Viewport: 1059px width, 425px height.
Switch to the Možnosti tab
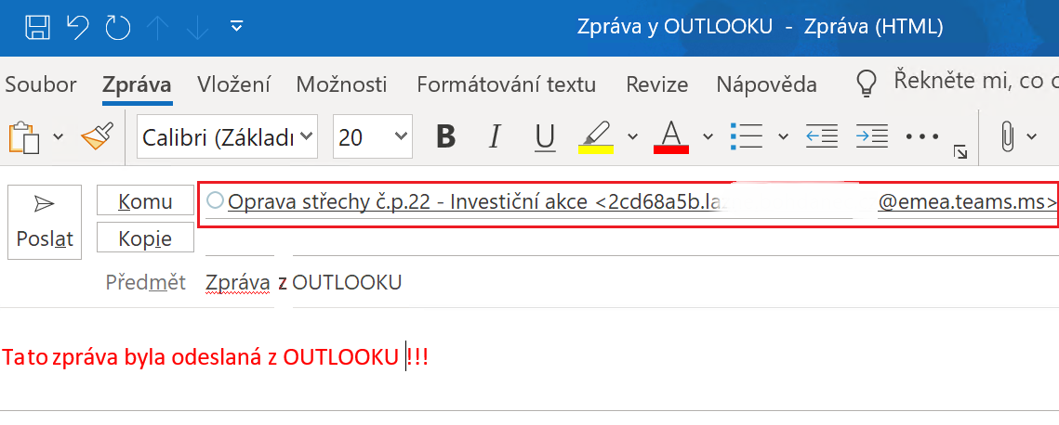coord(342,84)
